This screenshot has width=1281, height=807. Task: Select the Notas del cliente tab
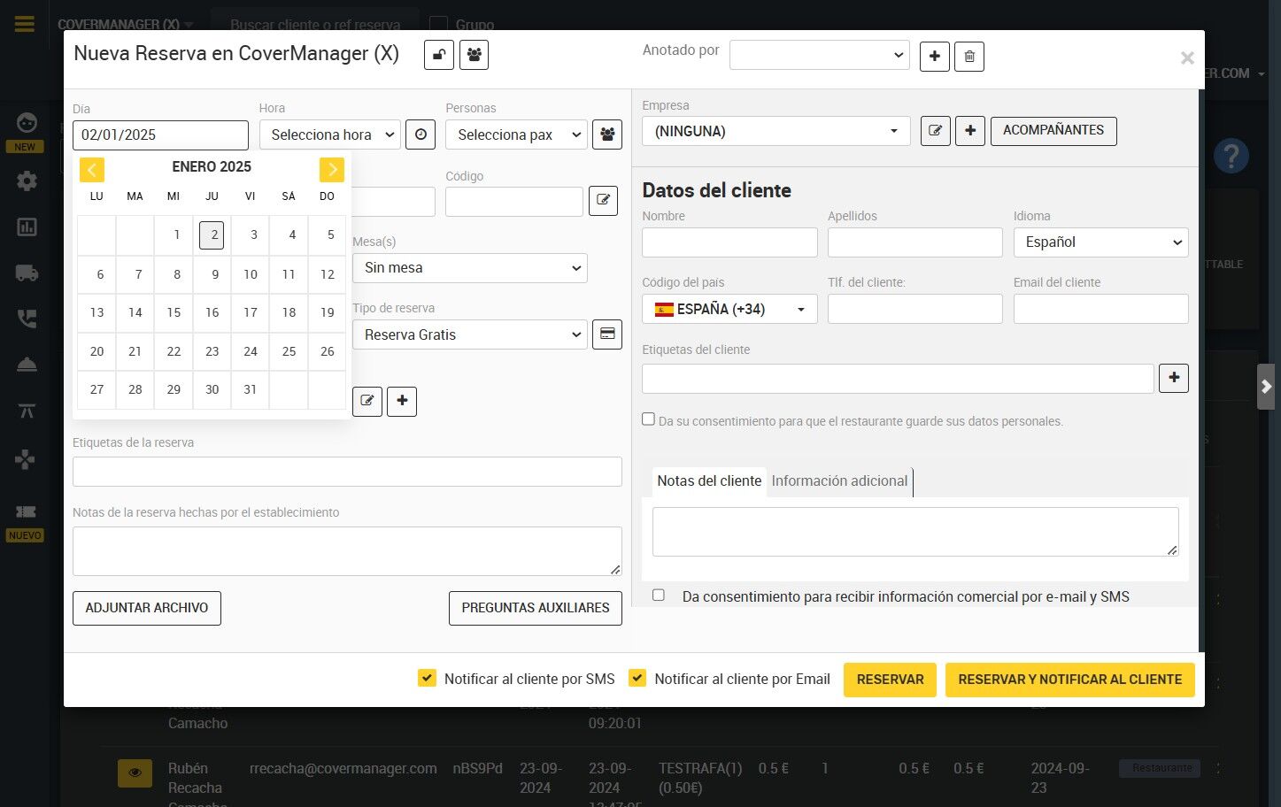click(x=709, y=481)
